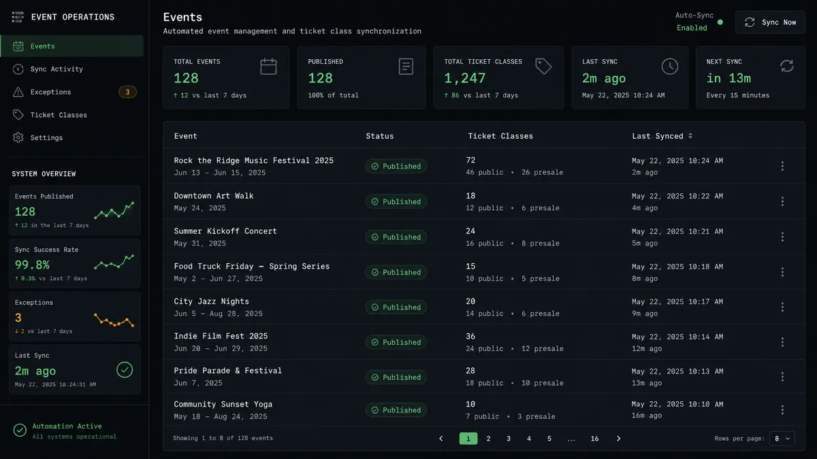Click the Exceptions warning triangle icon
817x459 pixels.
pyautogui.click(x=18, y=92)
